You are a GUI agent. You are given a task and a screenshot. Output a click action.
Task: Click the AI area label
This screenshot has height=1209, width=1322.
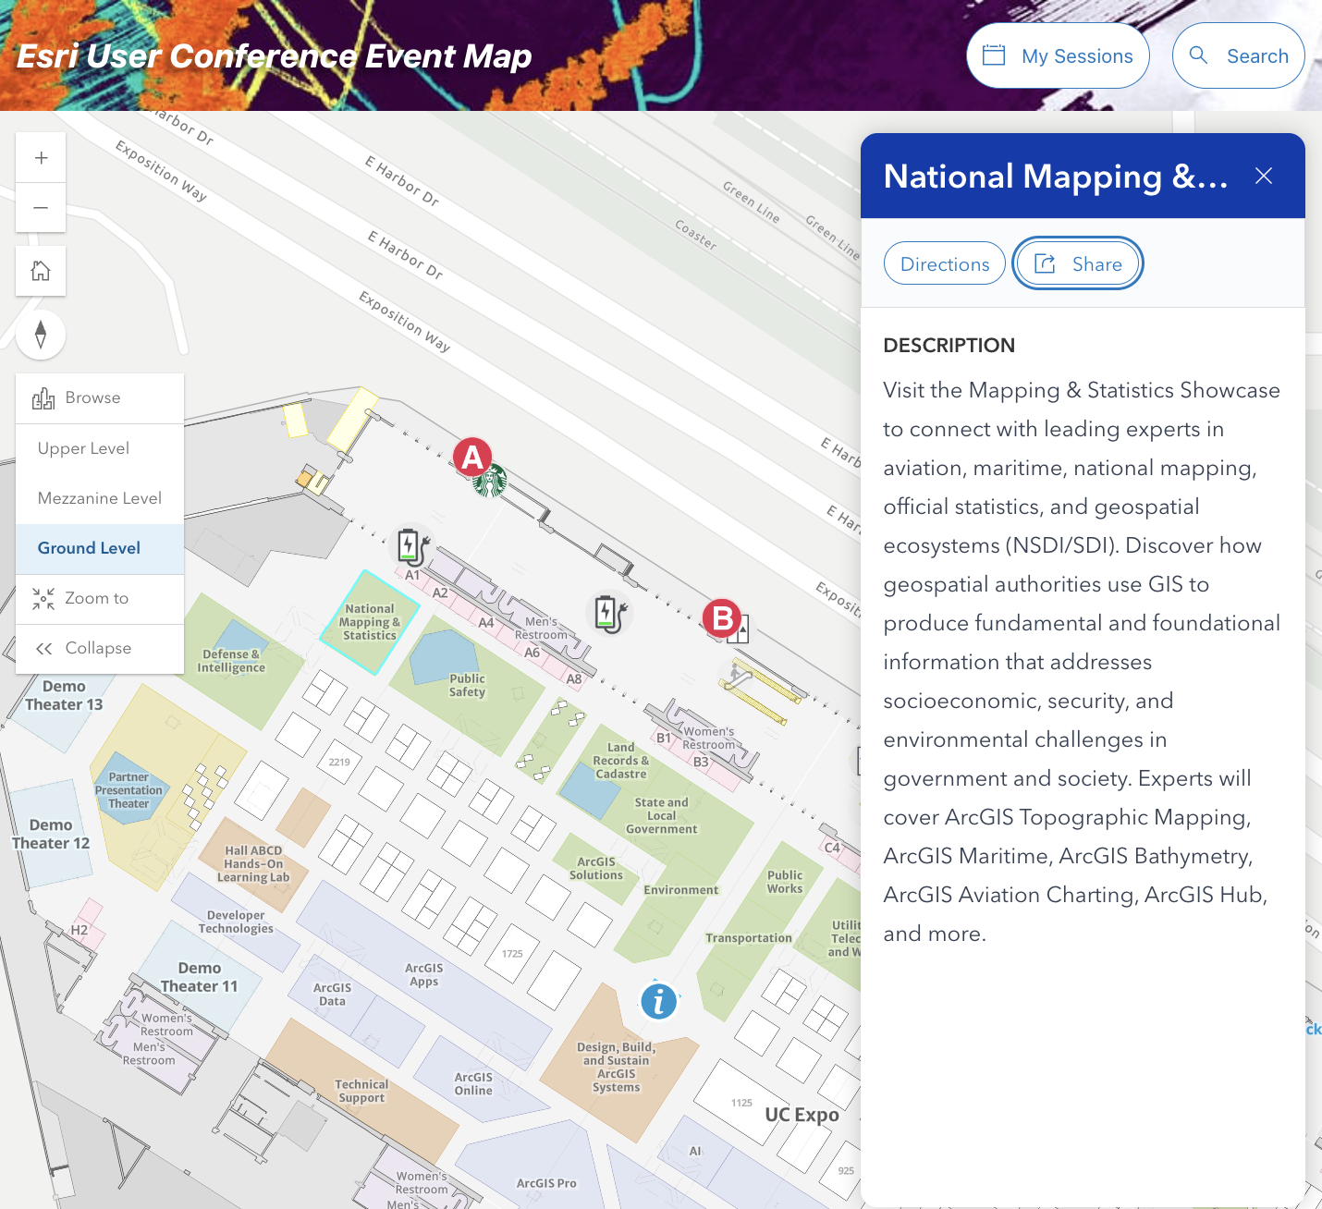695,1152
